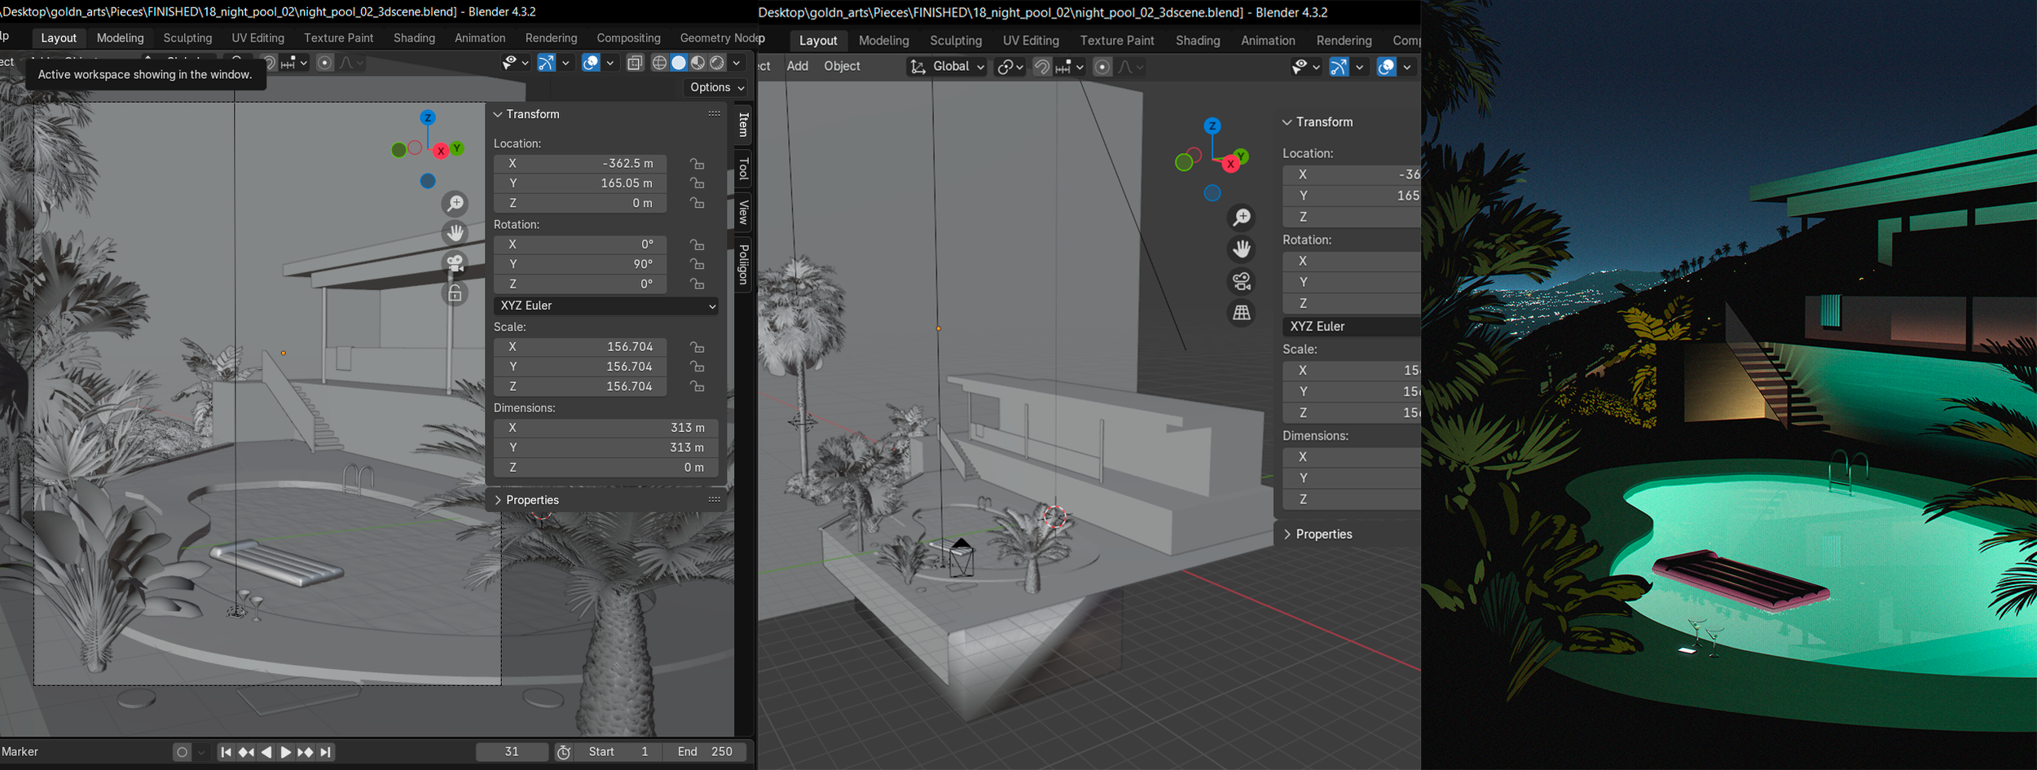Play animation in reverse
This screenshot has height=770, width=2037.
(x=266, y=752)
